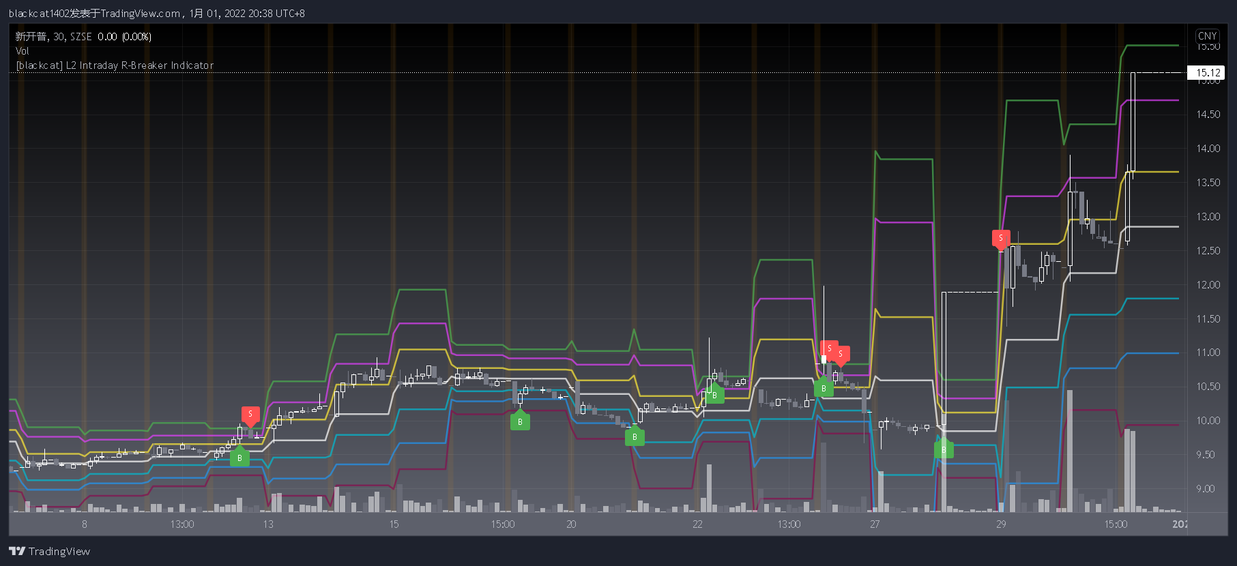This screenshot has width=1237, height=566.
Task: Click the 10.00 price axis label
Action: click(x=1208, y=421)
